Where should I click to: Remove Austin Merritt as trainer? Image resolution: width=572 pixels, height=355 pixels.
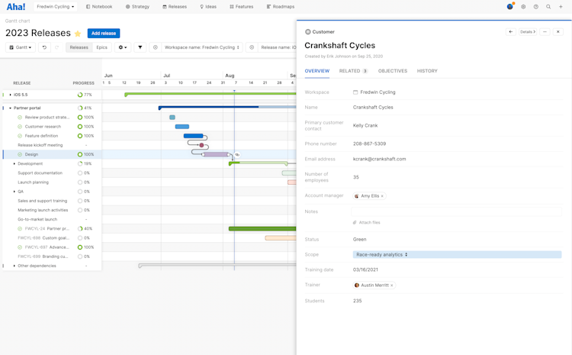(x=392, y=286)
